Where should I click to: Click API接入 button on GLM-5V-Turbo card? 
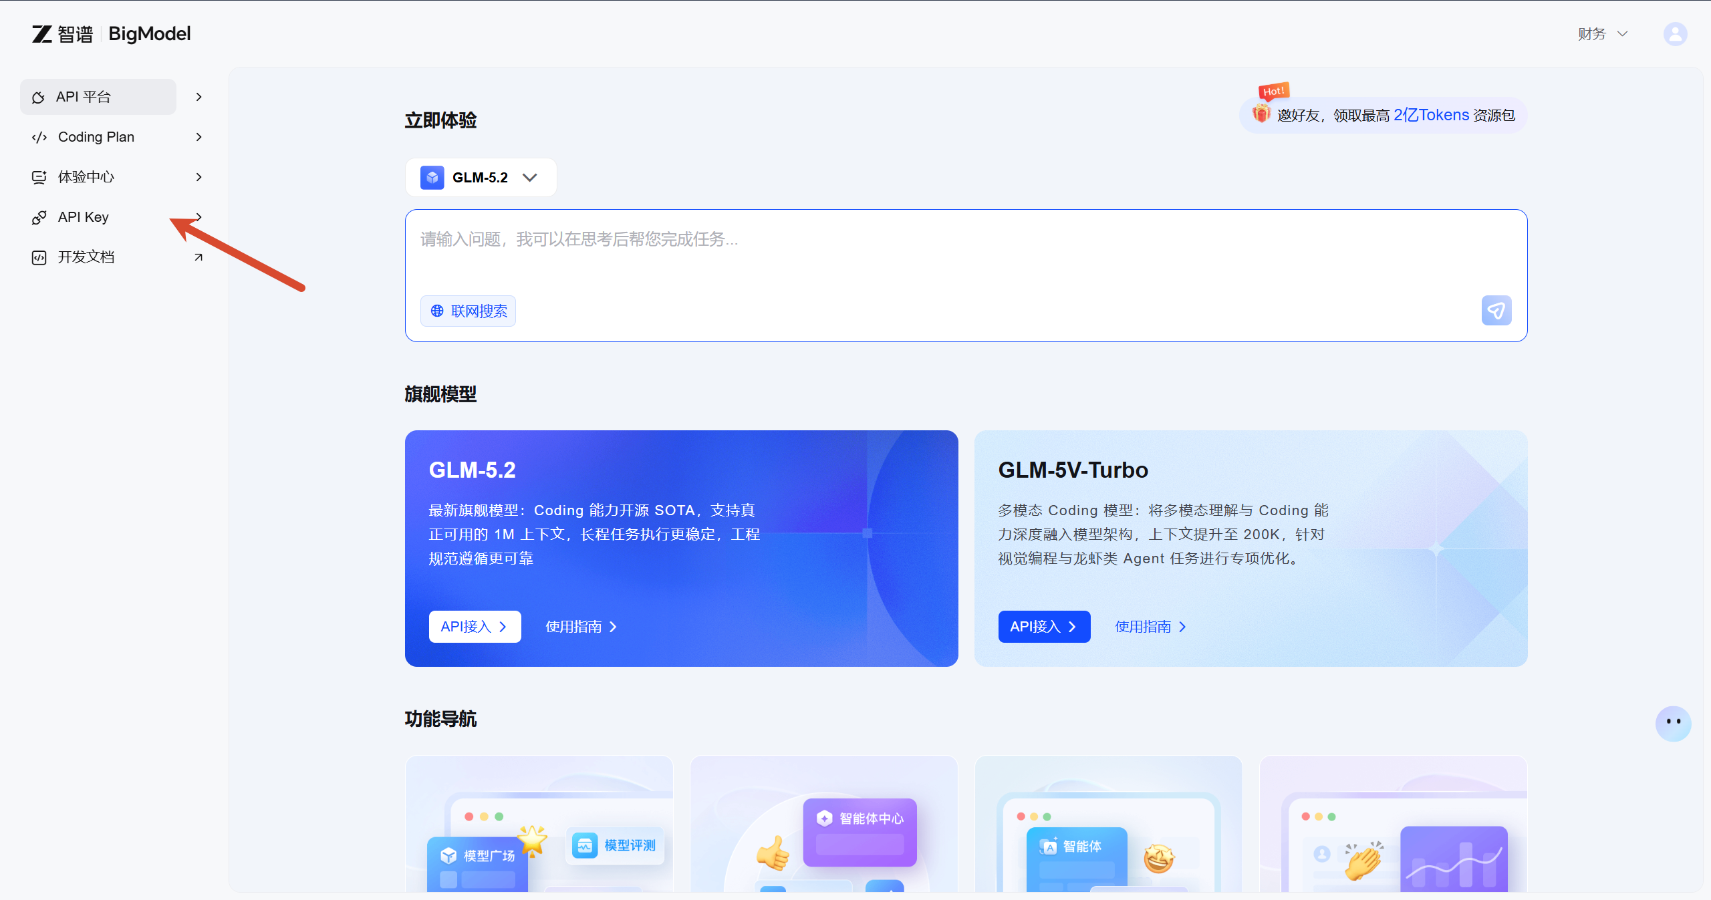pos(1044,626)
